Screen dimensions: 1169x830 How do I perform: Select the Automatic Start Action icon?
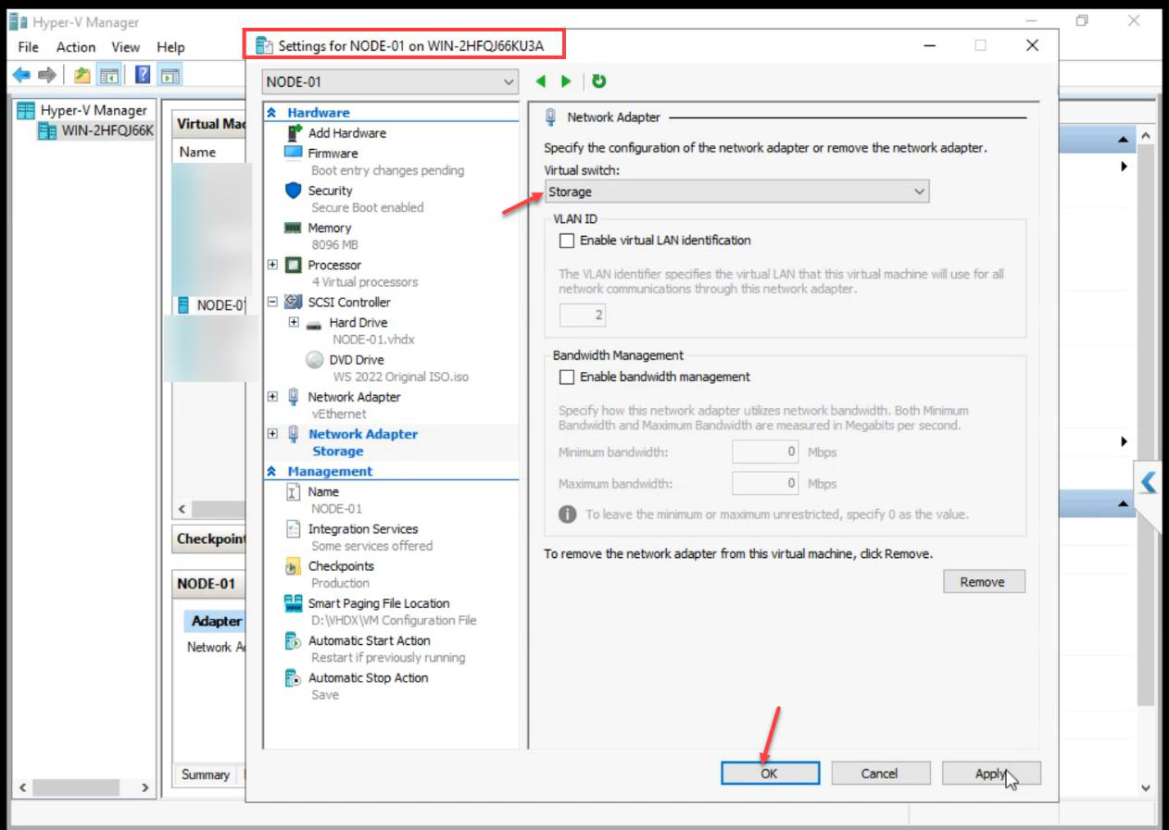pyautogui.click(x=294, y=640)
